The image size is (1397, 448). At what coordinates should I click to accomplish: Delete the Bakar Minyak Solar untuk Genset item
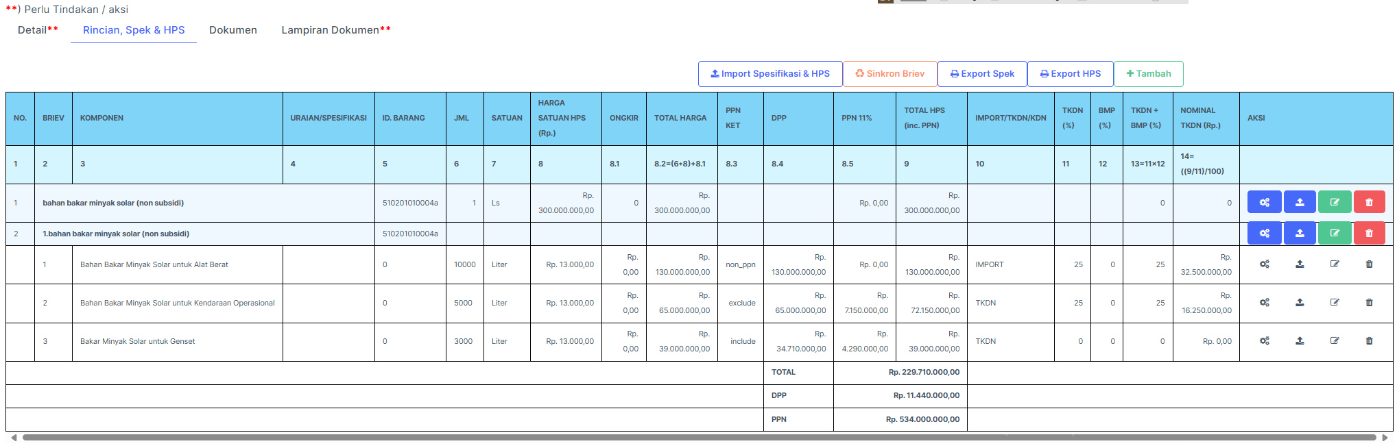(1369, 341)
